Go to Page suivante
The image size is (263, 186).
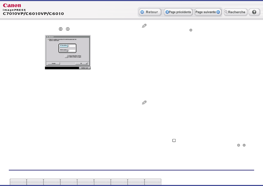(x=208, y=12)
